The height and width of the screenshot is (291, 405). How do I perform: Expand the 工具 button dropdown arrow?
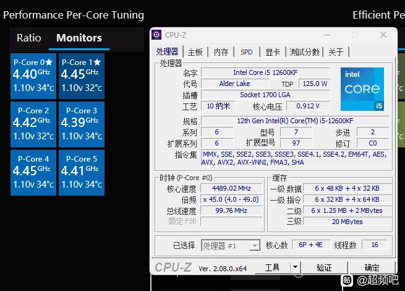click(x=295, y=267)
